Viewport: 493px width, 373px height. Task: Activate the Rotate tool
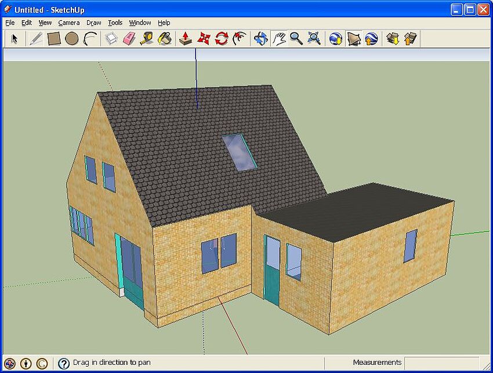(x=221, y=39)
